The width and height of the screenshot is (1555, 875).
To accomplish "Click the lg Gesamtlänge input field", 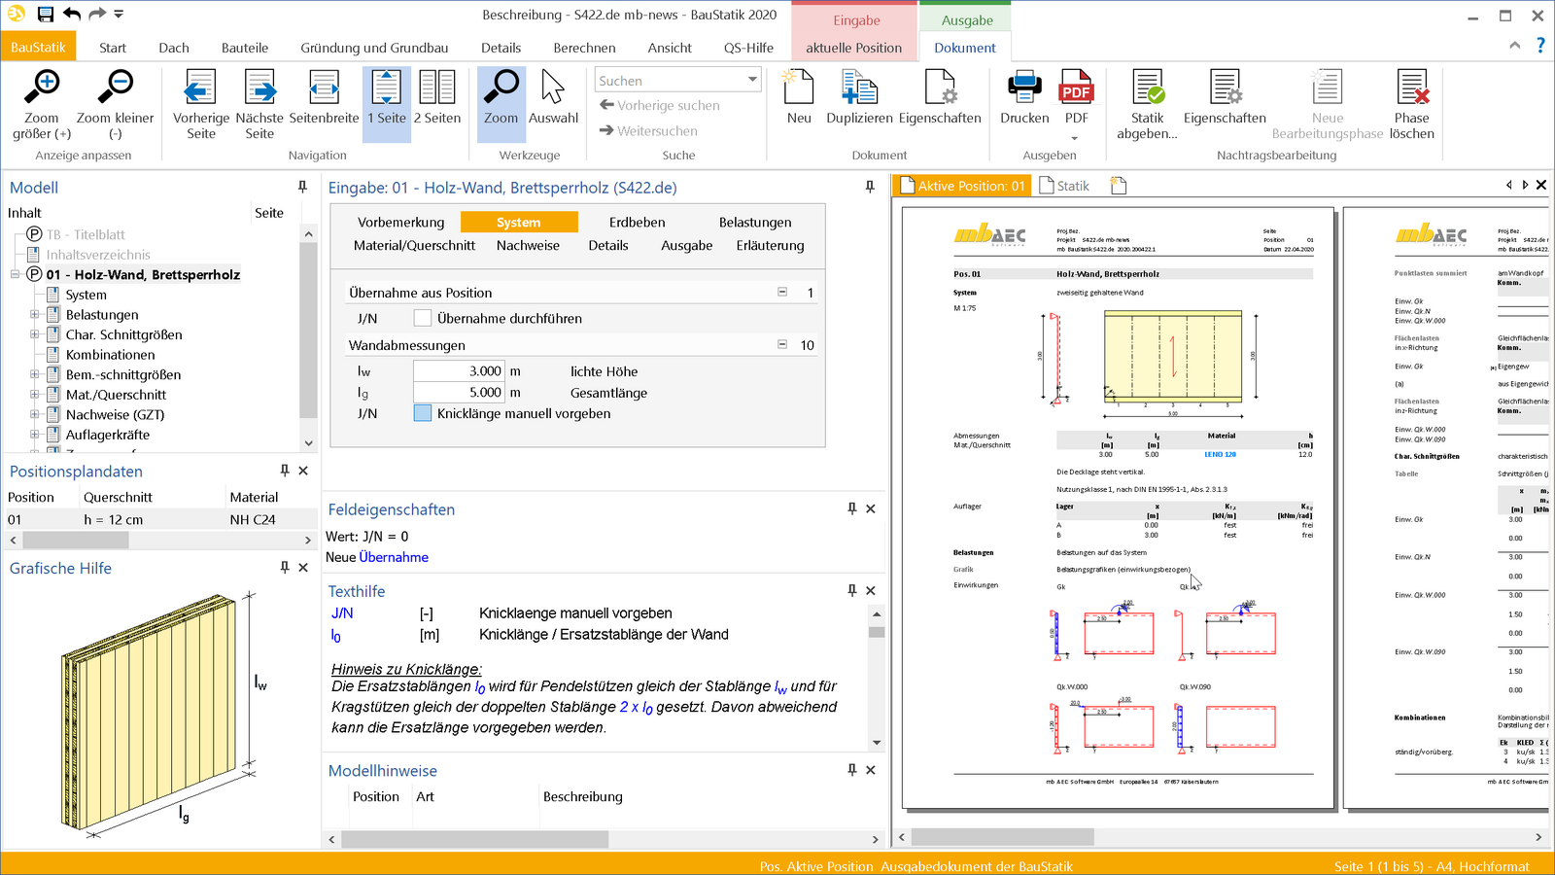I will pyautogui.click(x=459, y=392).
